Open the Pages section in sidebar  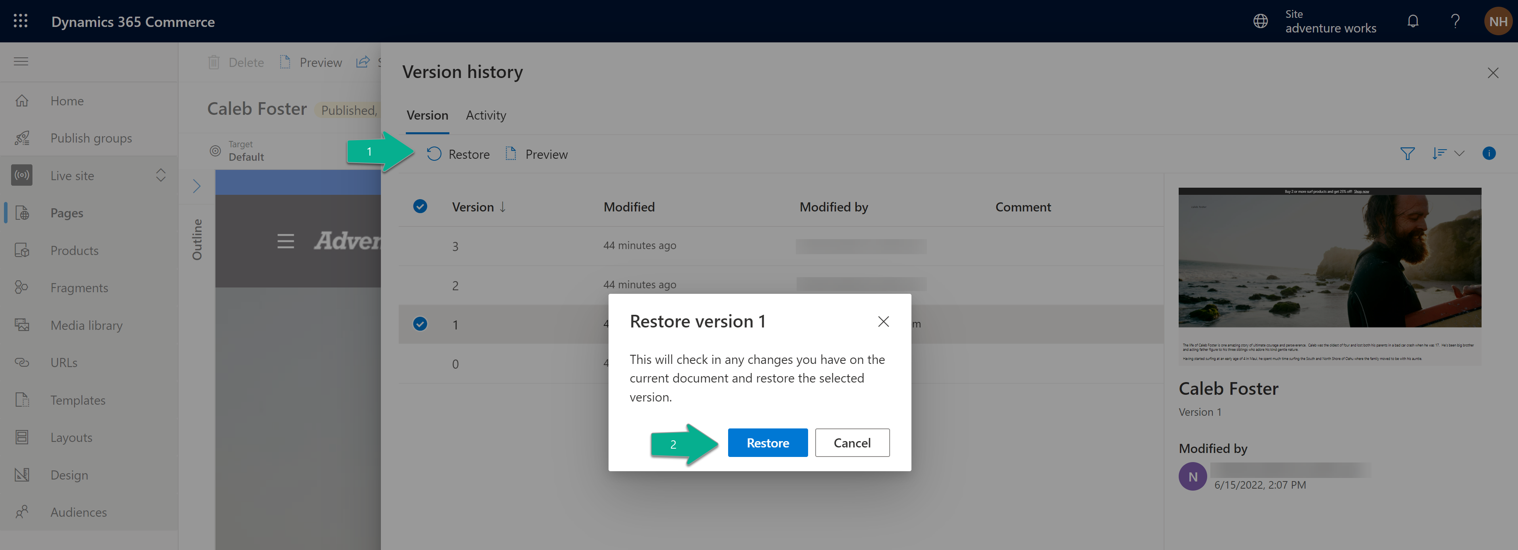click(66, 212)
